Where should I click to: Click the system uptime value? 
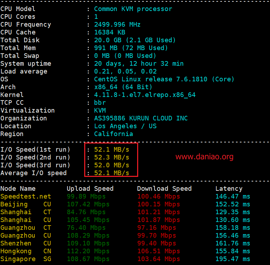[x=139, y=64]
